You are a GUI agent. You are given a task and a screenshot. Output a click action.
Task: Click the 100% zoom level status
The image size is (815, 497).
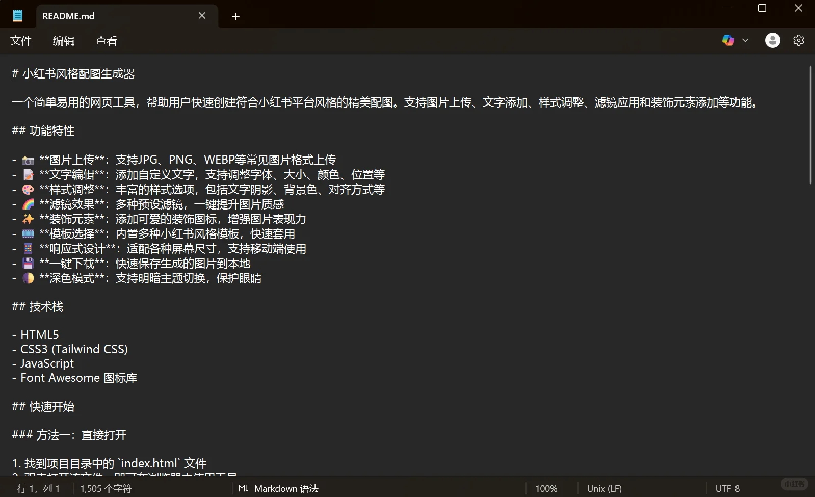coord(546,488)
